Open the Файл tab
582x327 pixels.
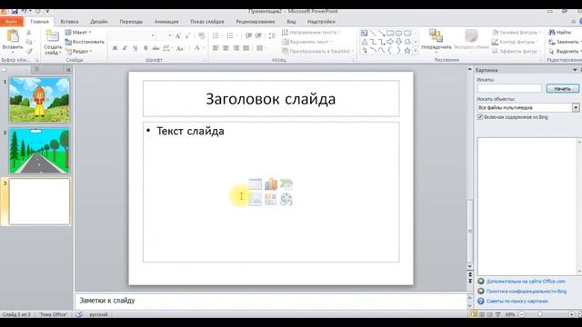pos(12,22)
